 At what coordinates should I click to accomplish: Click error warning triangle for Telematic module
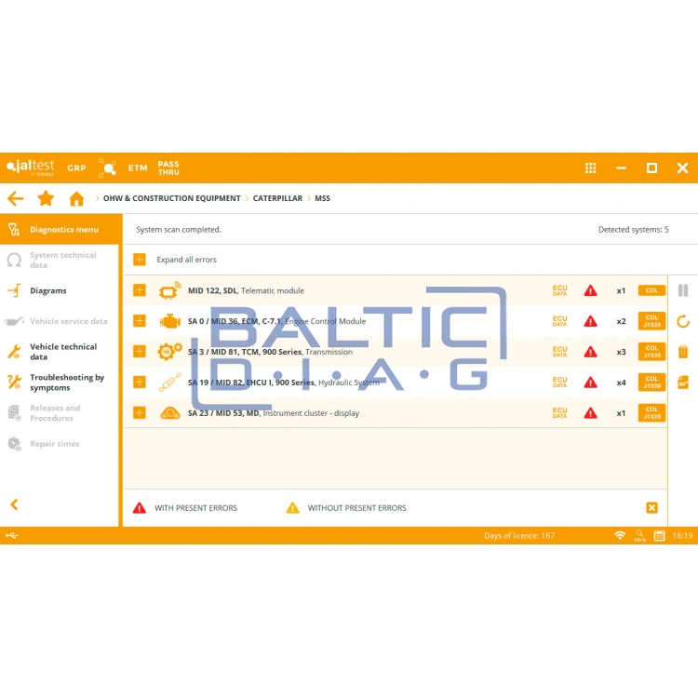pyautogui.click(x=590, y=290)
